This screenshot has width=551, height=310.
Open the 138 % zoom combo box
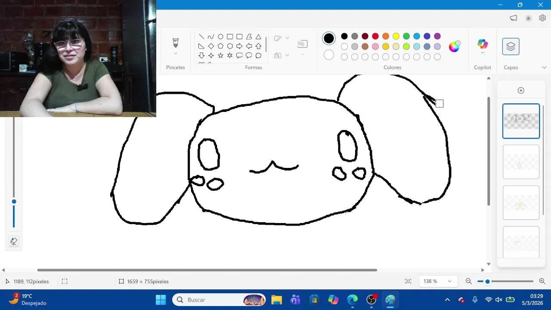pos(438,281)
